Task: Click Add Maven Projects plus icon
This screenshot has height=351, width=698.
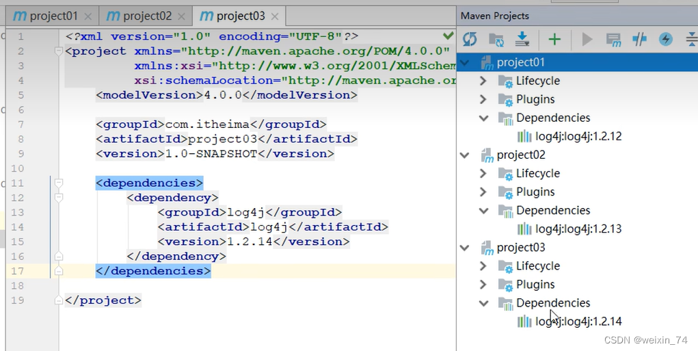Action: (554, 40)
